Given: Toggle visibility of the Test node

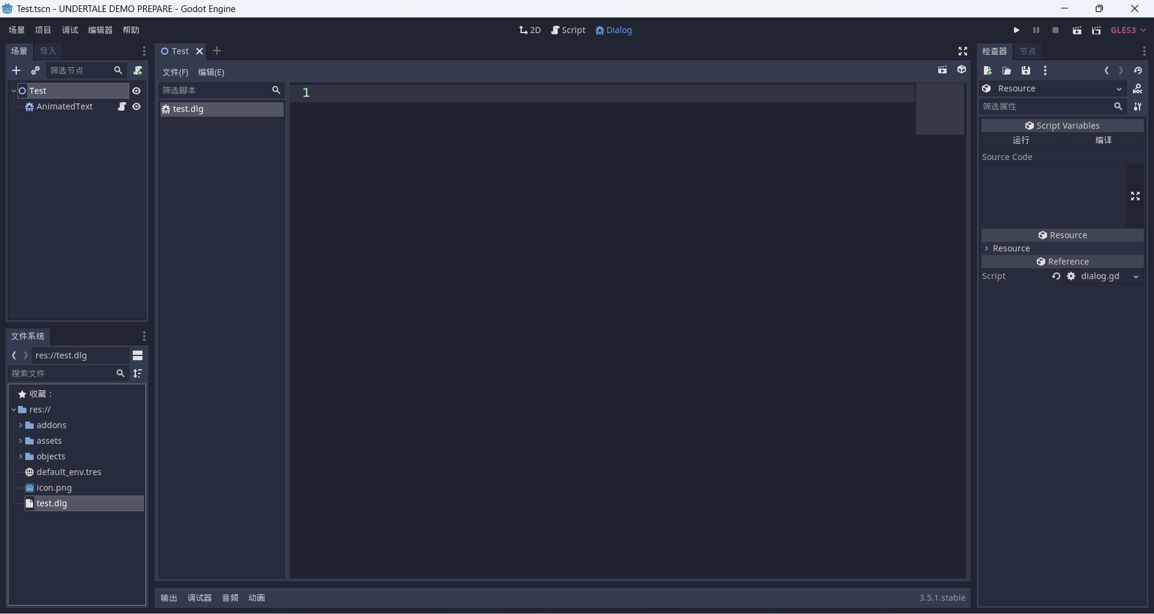Looking at the screenshot, I should 136,91.
